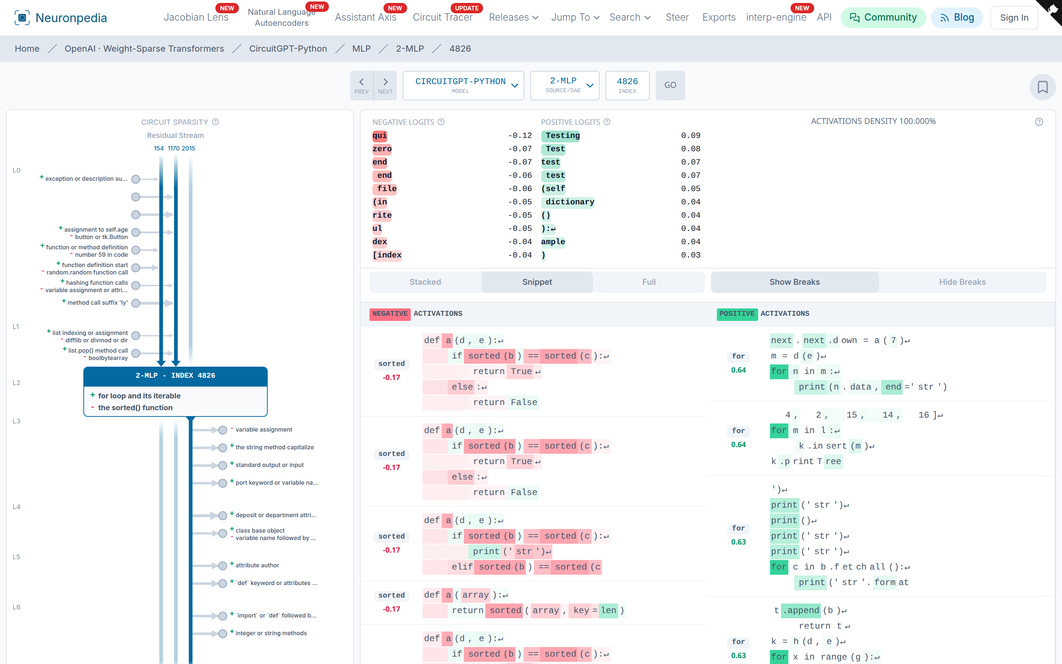Click node for 'exception or description su...'
Screen dimensions: 1062x664
click(136, 179)
